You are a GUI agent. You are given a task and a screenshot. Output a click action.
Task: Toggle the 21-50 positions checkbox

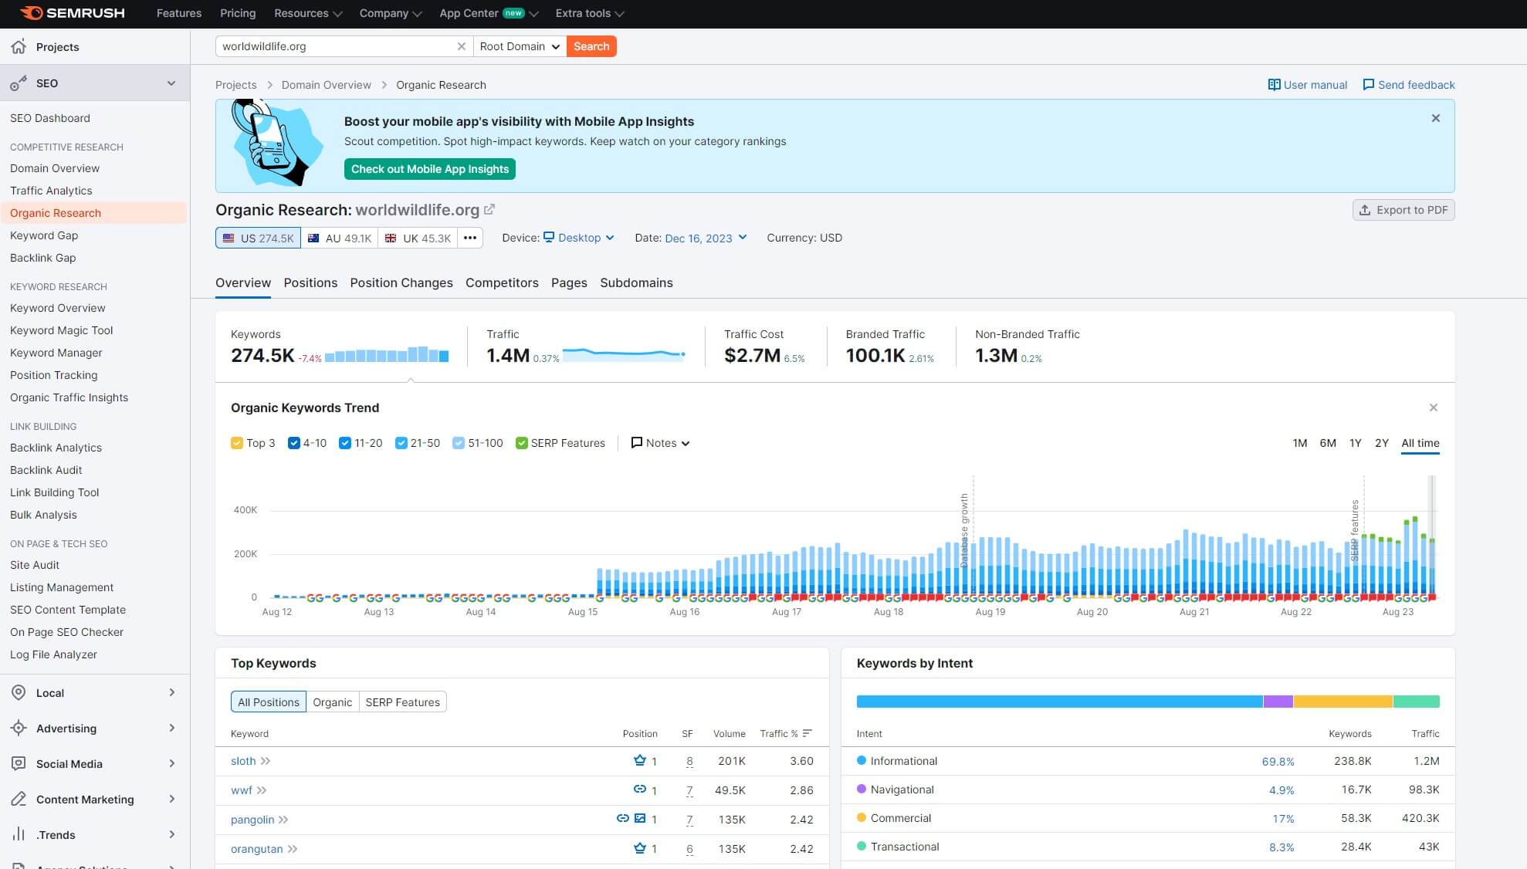401,443
